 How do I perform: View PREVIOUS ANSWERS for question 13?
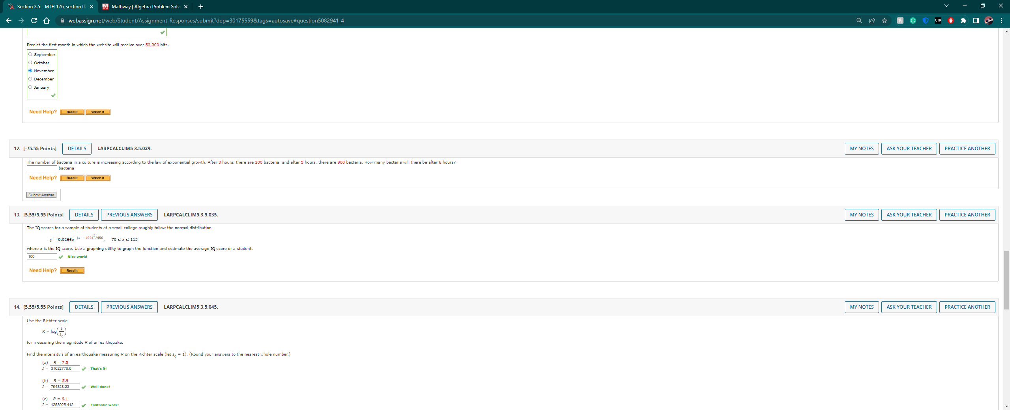click(x=129, y=215)
